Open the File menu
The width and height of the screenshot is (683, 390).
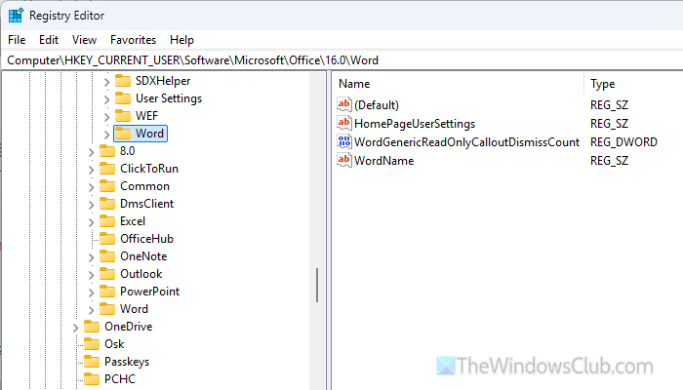[17, 40]
